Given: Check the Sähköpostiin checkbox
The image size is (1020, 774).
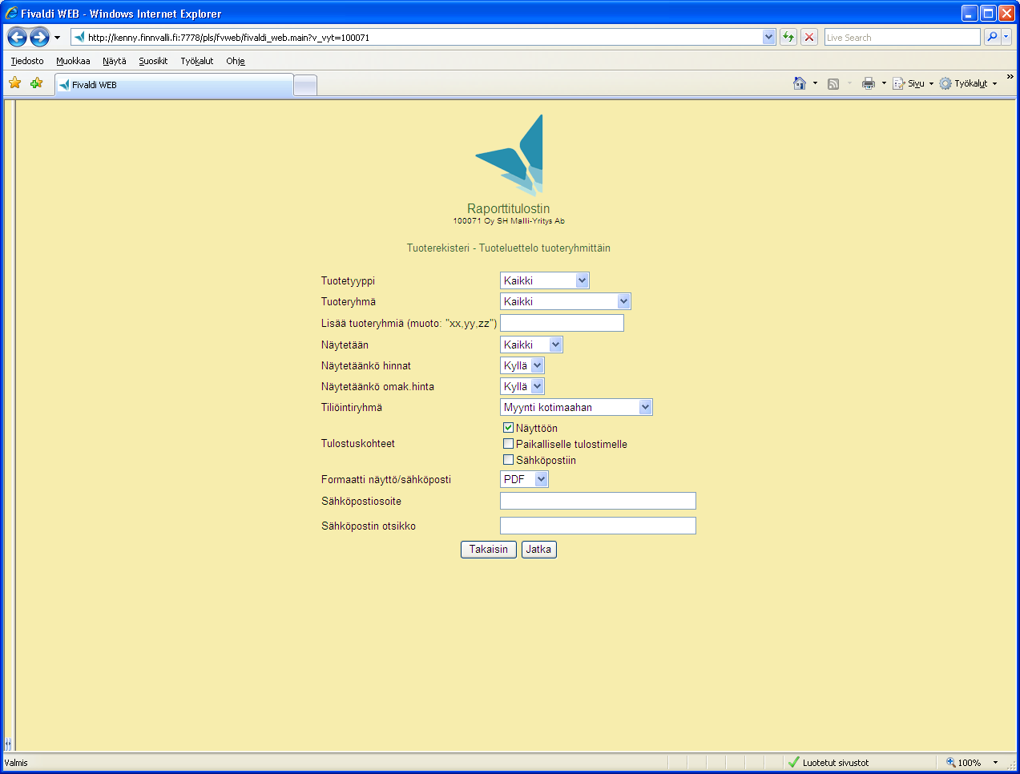Looking at the screenshot, I should pos(508,460).
